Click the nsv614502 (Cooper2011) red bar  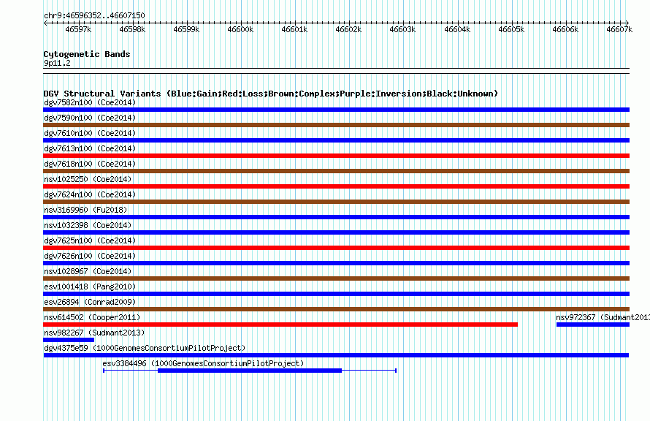point(280,325)
